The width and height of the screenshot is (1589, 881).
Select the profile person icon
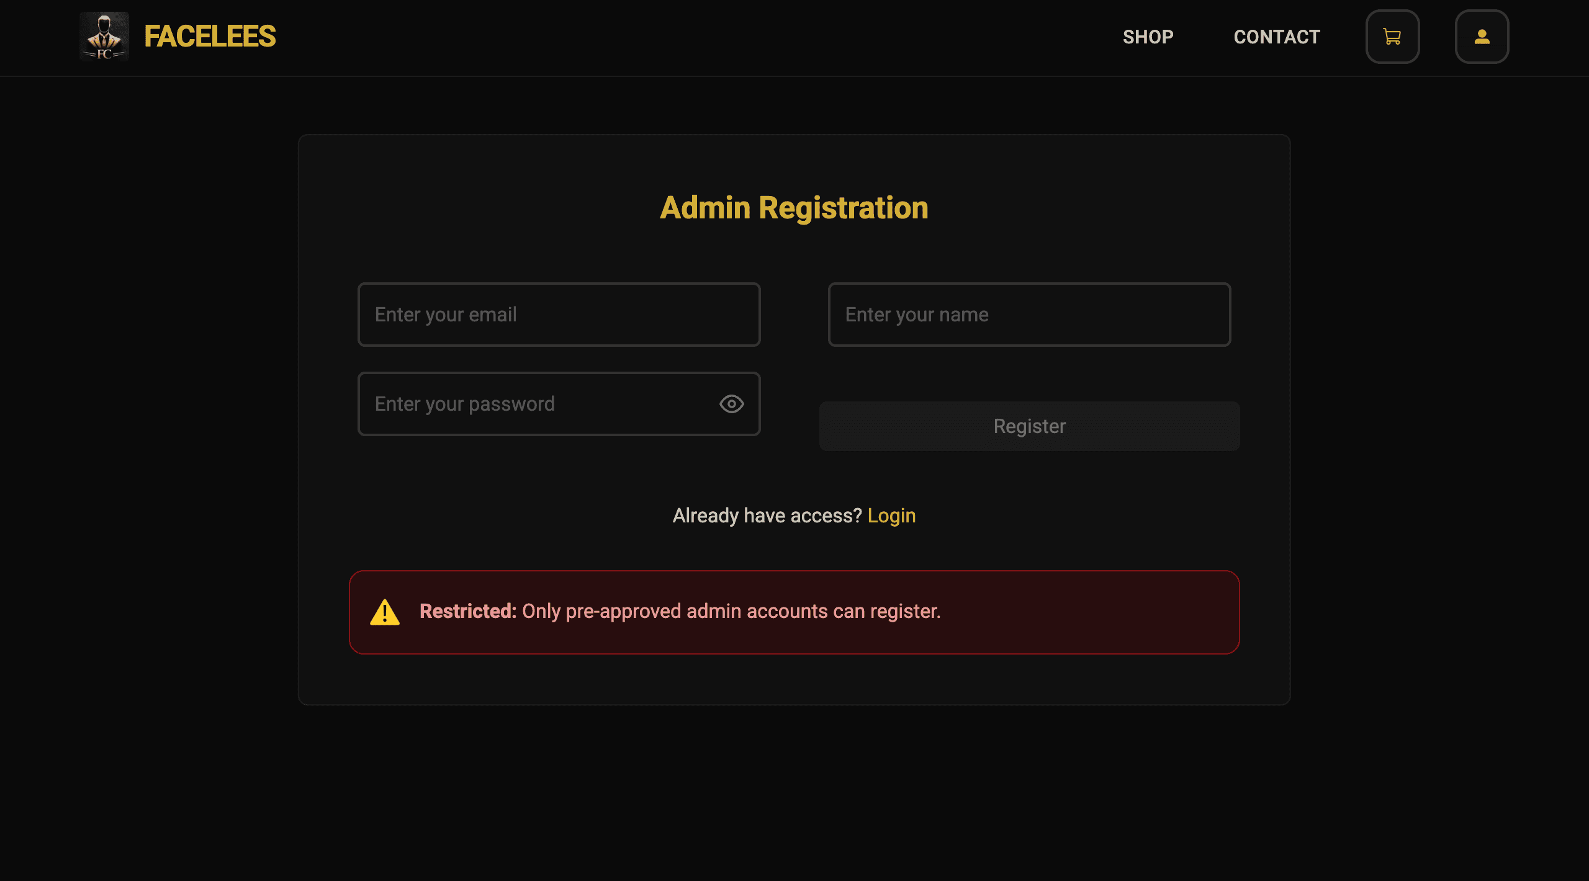click(1482, 37)
